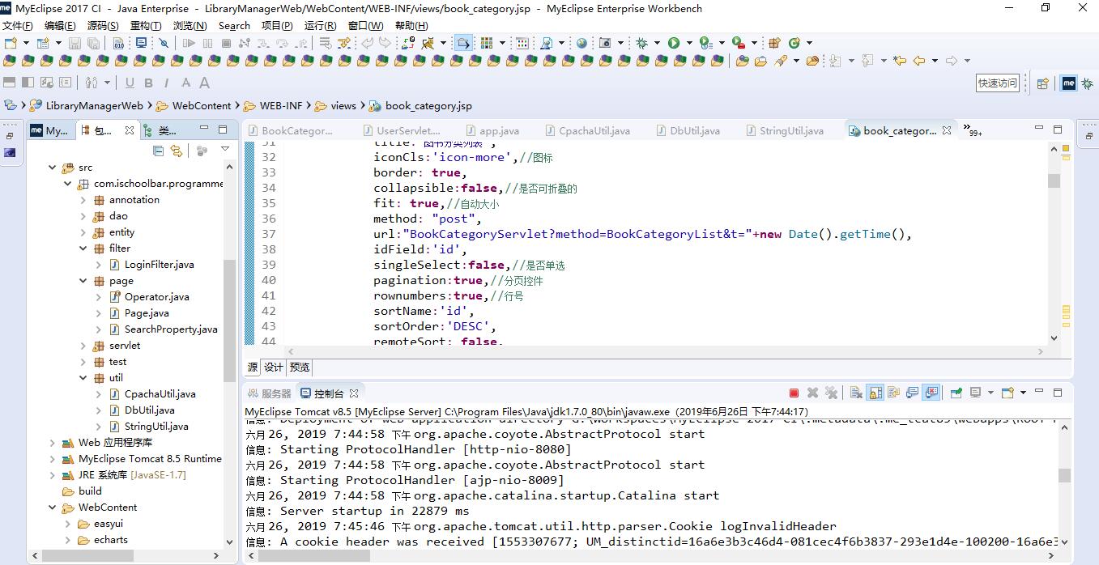The width and height of the screenshot is (1099, 565).
Task: Click the green Run button in toolbar
Action: point(674,43)
